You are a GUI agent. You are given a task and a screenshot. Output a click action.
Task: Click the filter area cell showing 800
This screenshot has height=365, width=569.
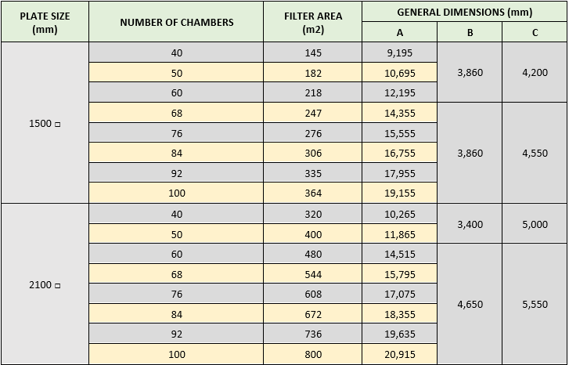[x=312, y=355]
